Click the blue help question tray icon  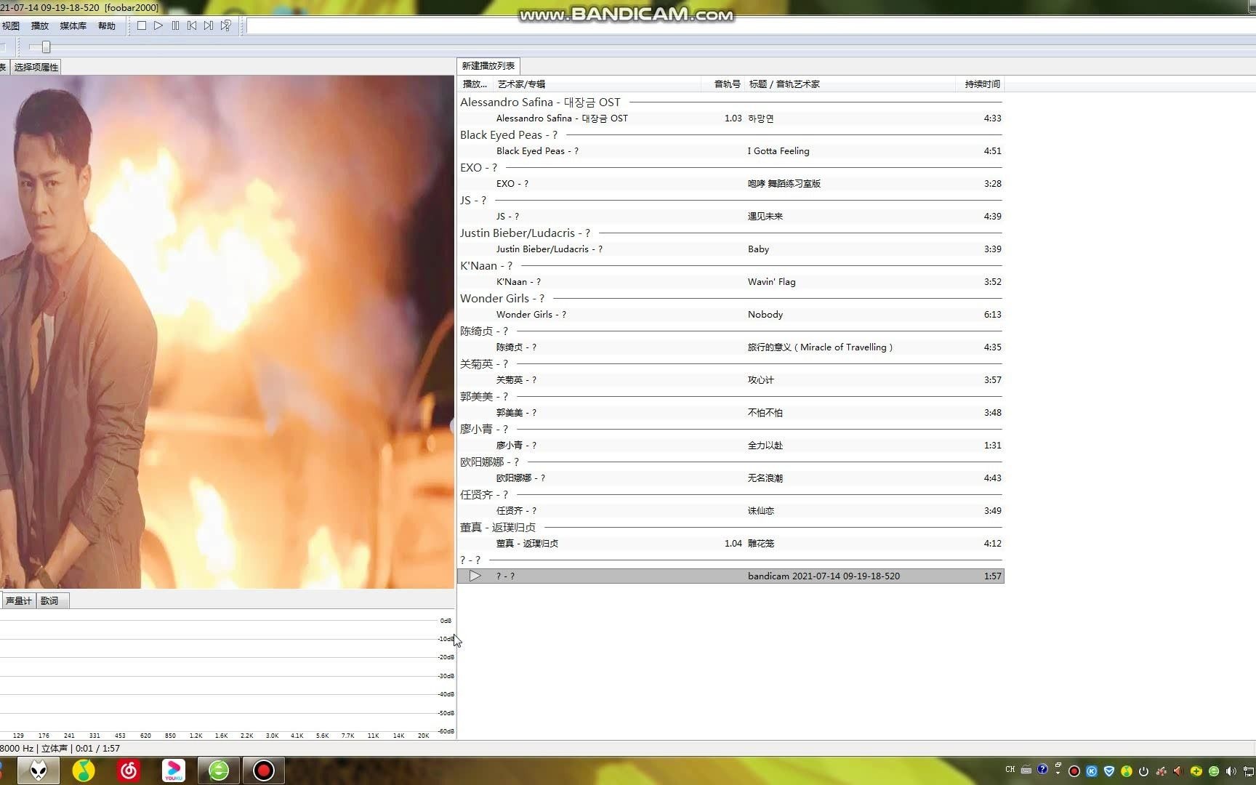click(1042, 769)
